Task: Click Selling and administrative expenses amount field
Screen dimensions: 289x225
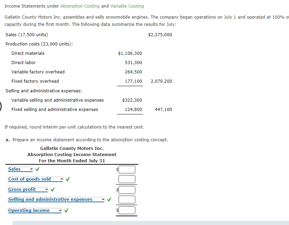Action: coord(127,200)
